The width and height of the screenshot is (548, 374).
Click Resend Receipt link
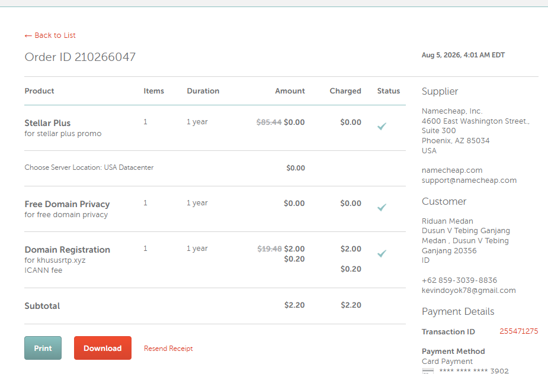click(x=168, y=349)
